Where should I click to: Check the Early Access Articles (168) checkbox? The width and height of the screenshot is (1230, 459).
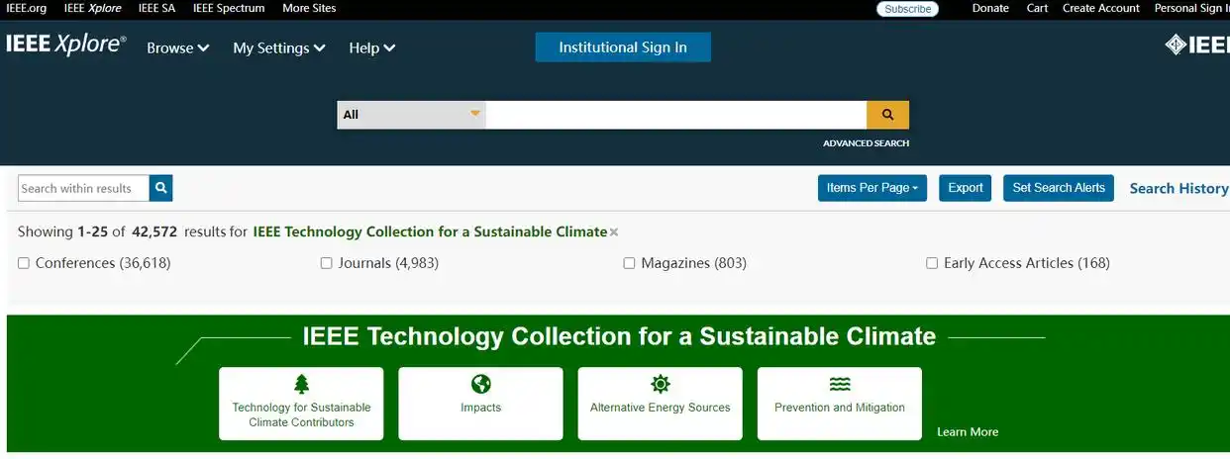932,263
